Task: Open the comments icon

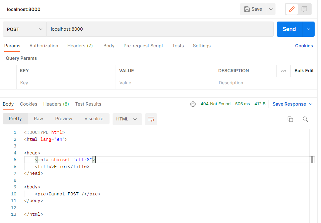Action: tap(304, 9)
